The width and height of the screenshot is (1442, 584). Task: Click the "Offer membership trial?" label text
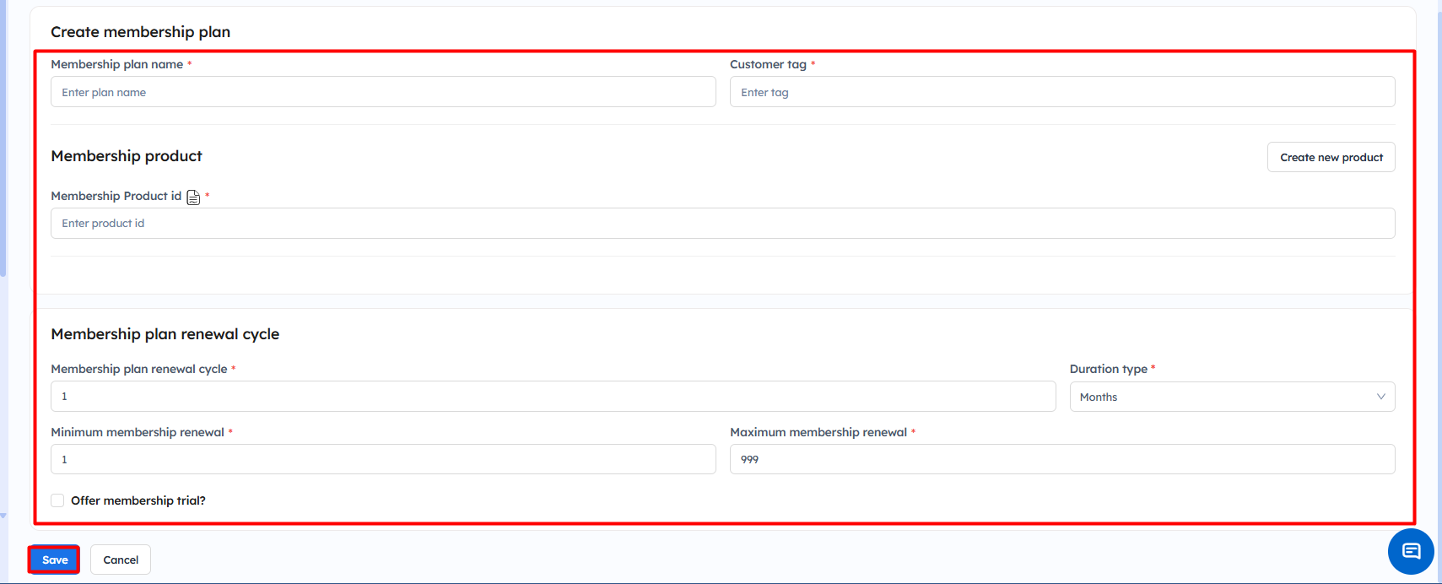138,500
